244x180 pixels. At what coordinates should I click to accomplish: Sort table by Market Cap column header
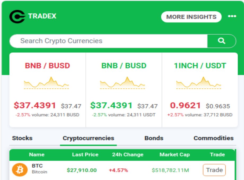pyautogui.click(x=175, y=155)
